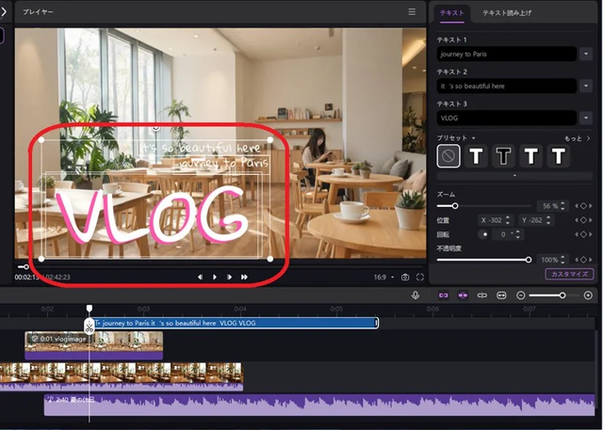Adjust the ズーム slider

coord(455,206)
